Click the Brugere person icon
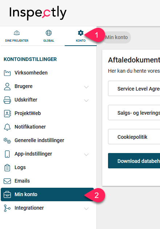The height and width of the screenshot is (229, 160). (7, 87)
